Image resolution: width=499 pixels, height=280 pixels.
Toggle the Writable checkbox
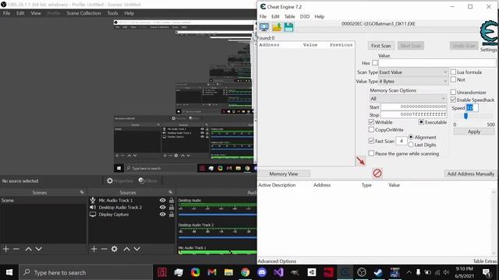coord(371,122)
